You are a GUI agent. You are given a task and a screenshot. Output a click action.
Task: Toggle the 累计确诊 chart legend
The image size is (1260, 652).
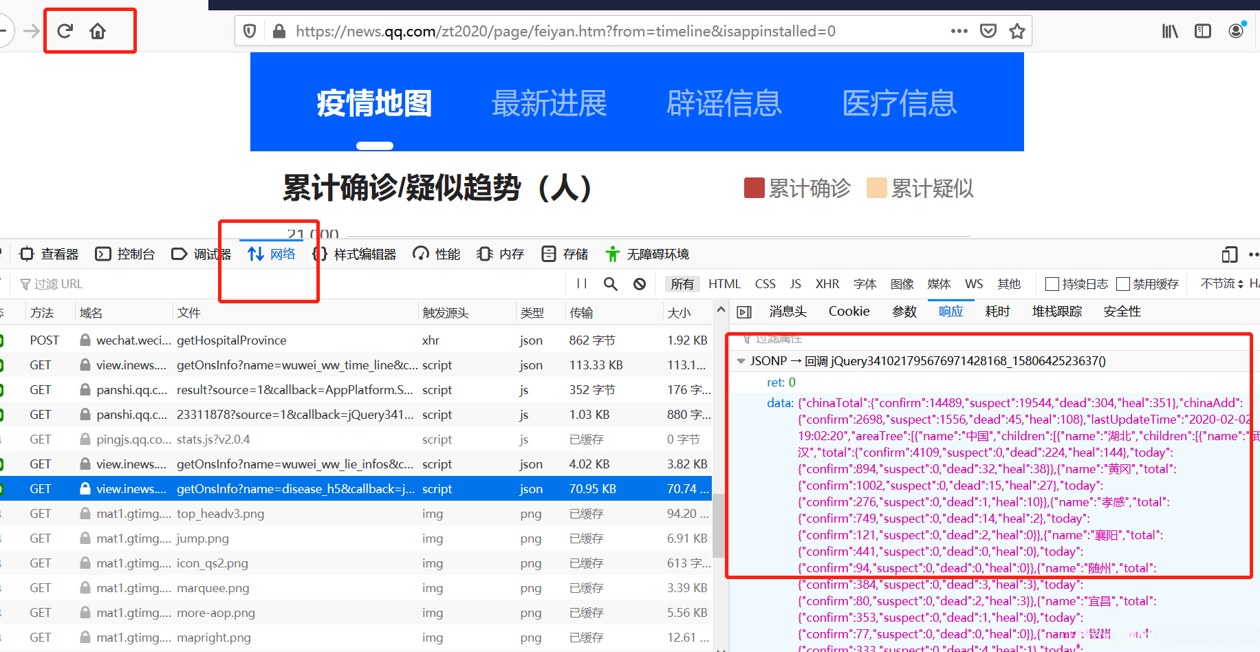tap(797, 188)
